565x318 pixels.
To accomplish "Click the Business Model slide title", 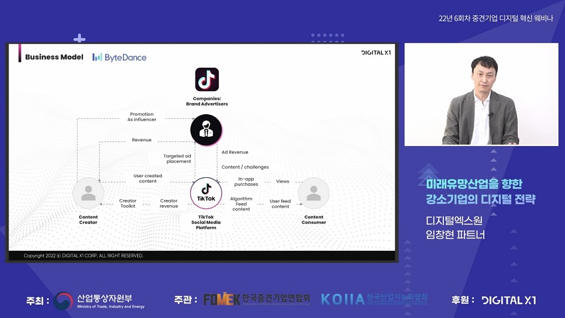I will (54, 57).
